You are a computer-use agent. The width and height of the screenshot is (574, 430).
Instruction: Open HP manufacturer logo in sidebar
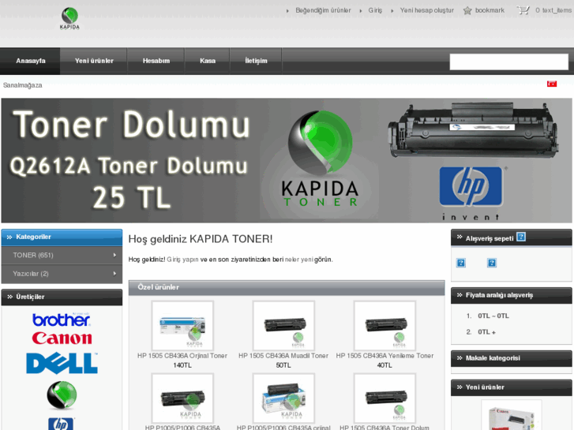[61, 424]
